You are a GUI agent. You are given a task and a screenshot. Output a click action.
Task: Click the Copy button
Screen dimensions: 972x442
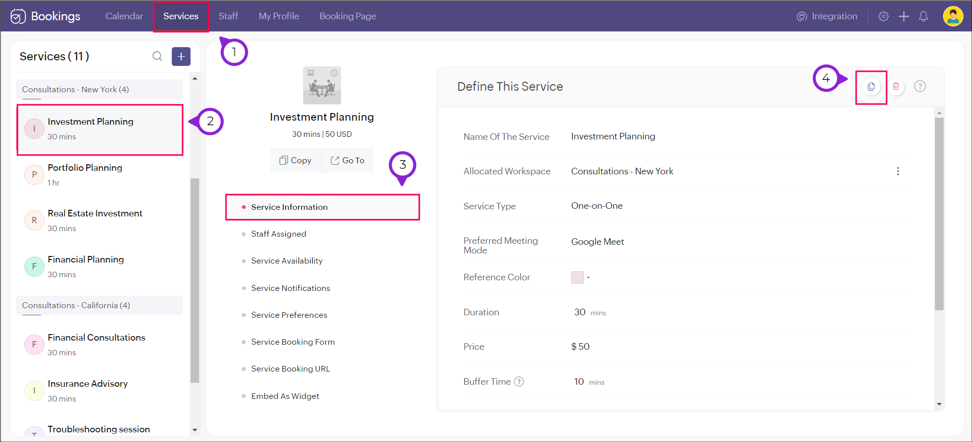click(x=295, y=160)
